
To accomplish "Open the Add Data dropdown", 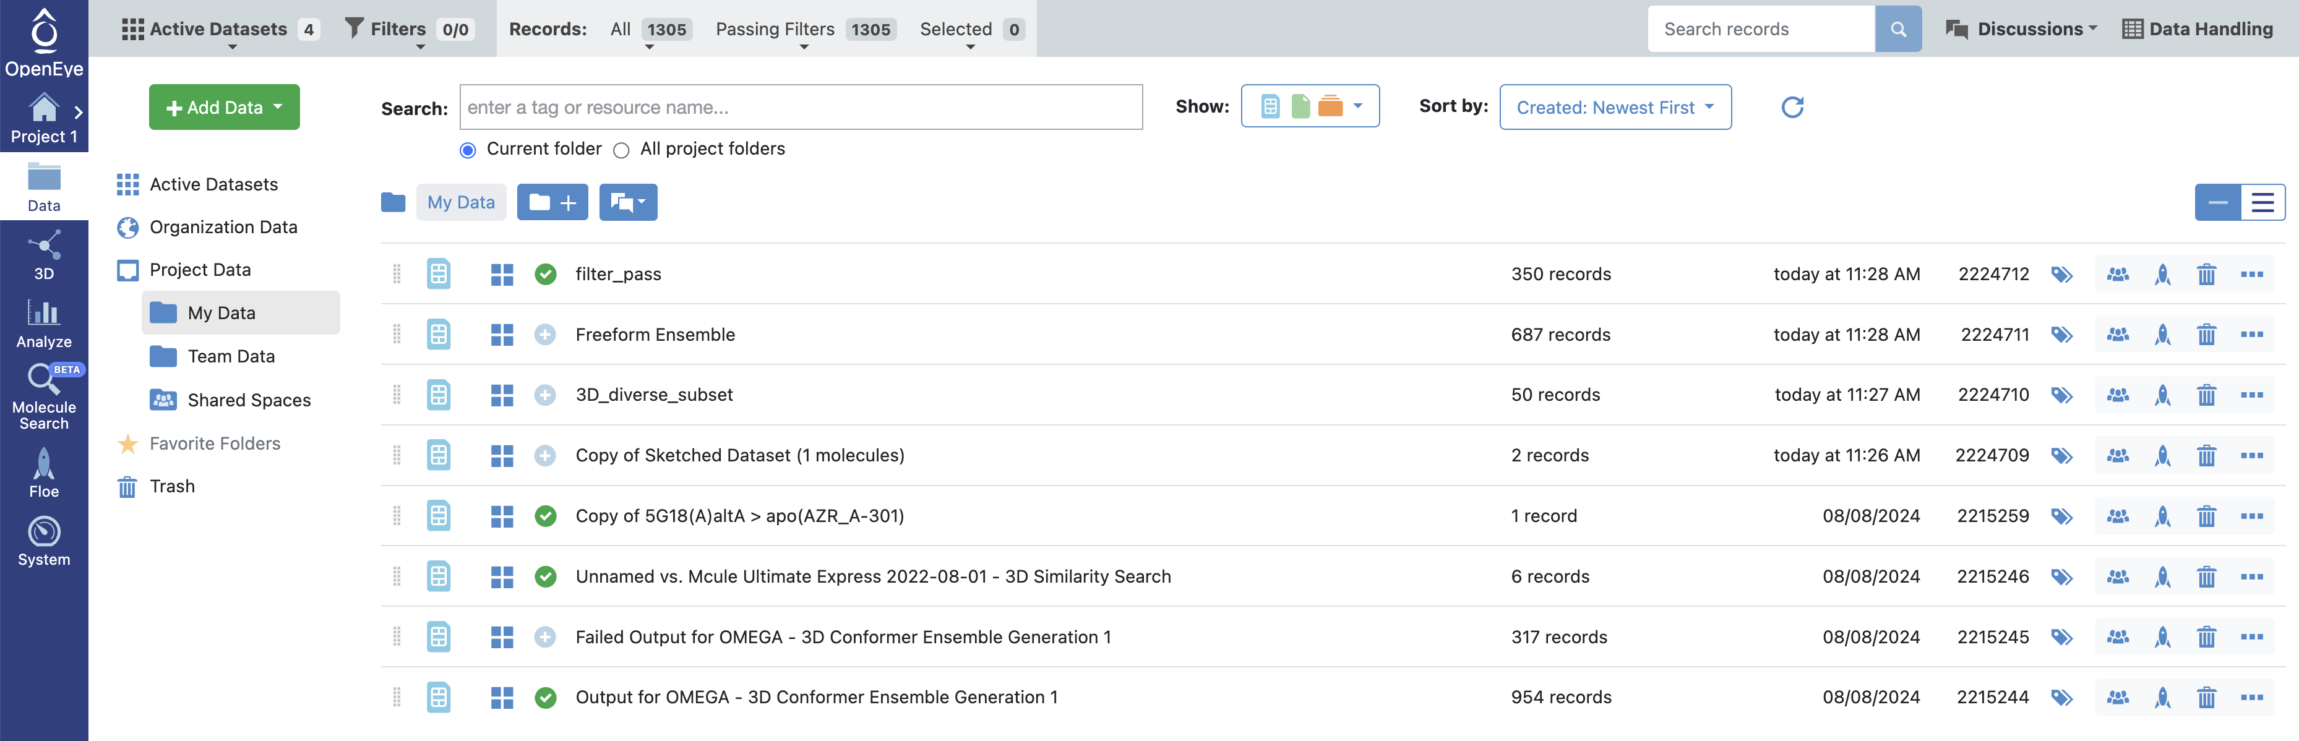I will coord(224,107).
